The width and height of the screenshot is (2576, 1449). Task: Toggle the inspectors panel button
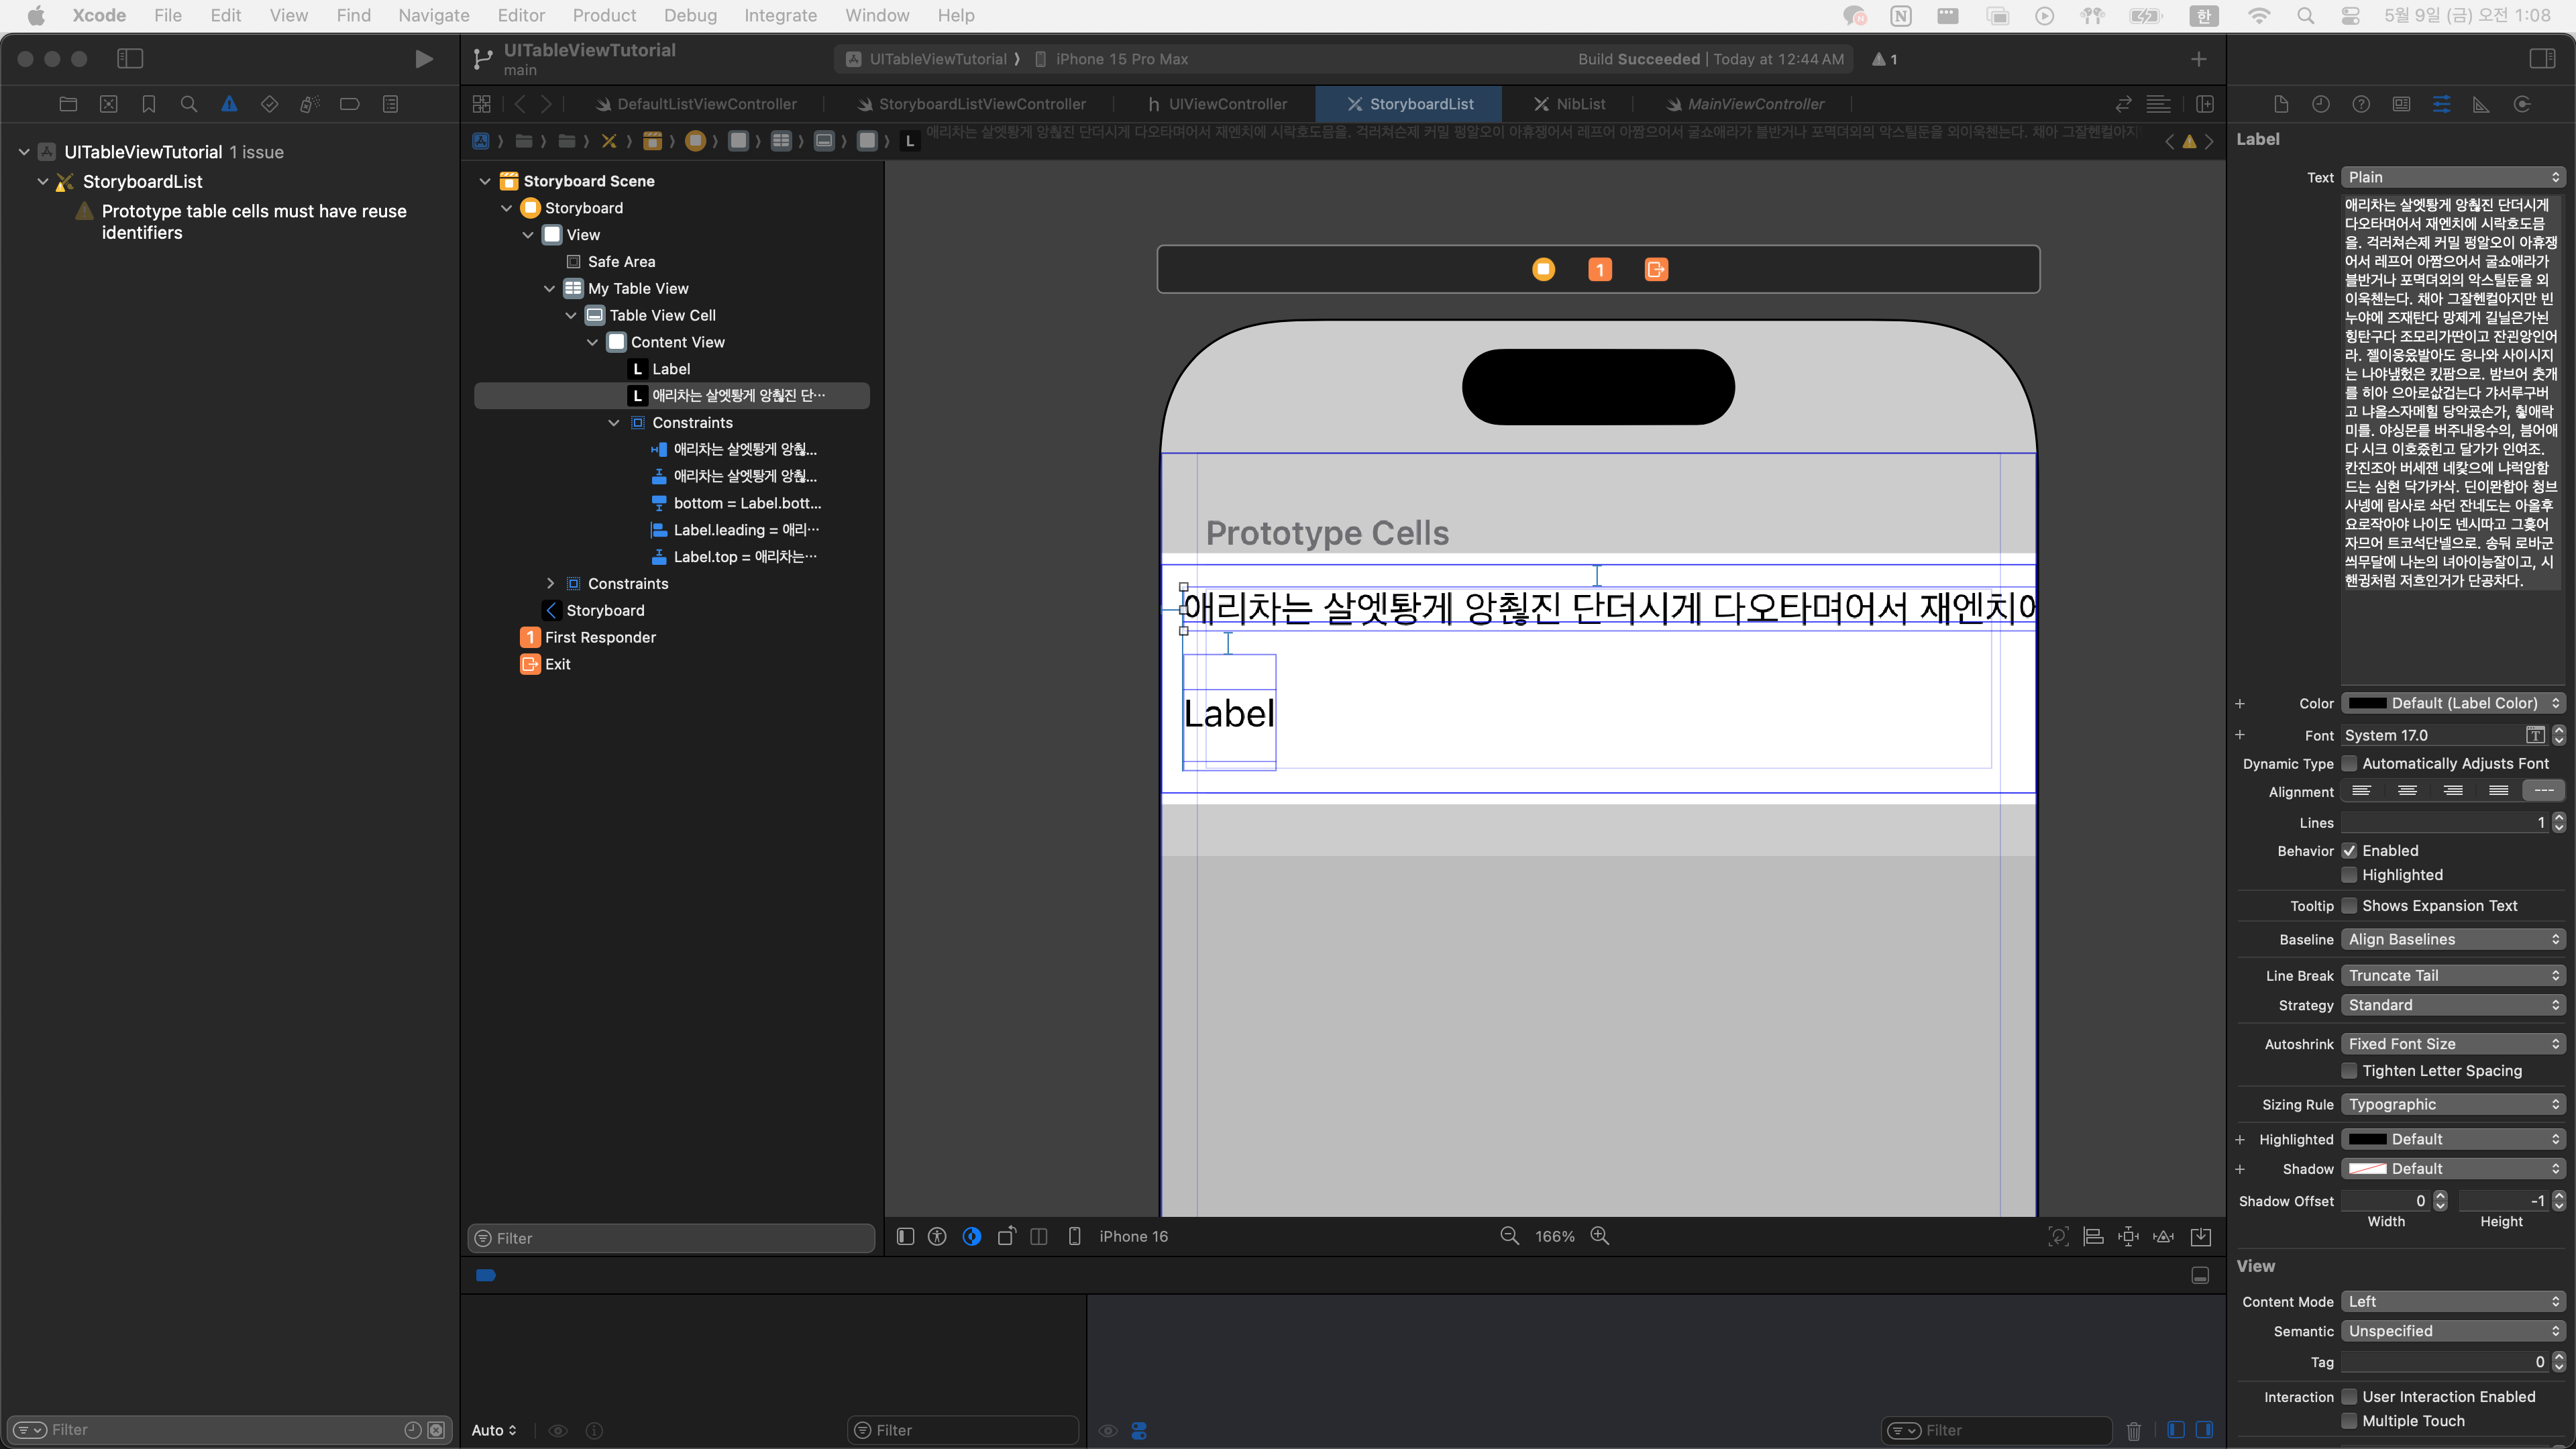(2542, 59)
